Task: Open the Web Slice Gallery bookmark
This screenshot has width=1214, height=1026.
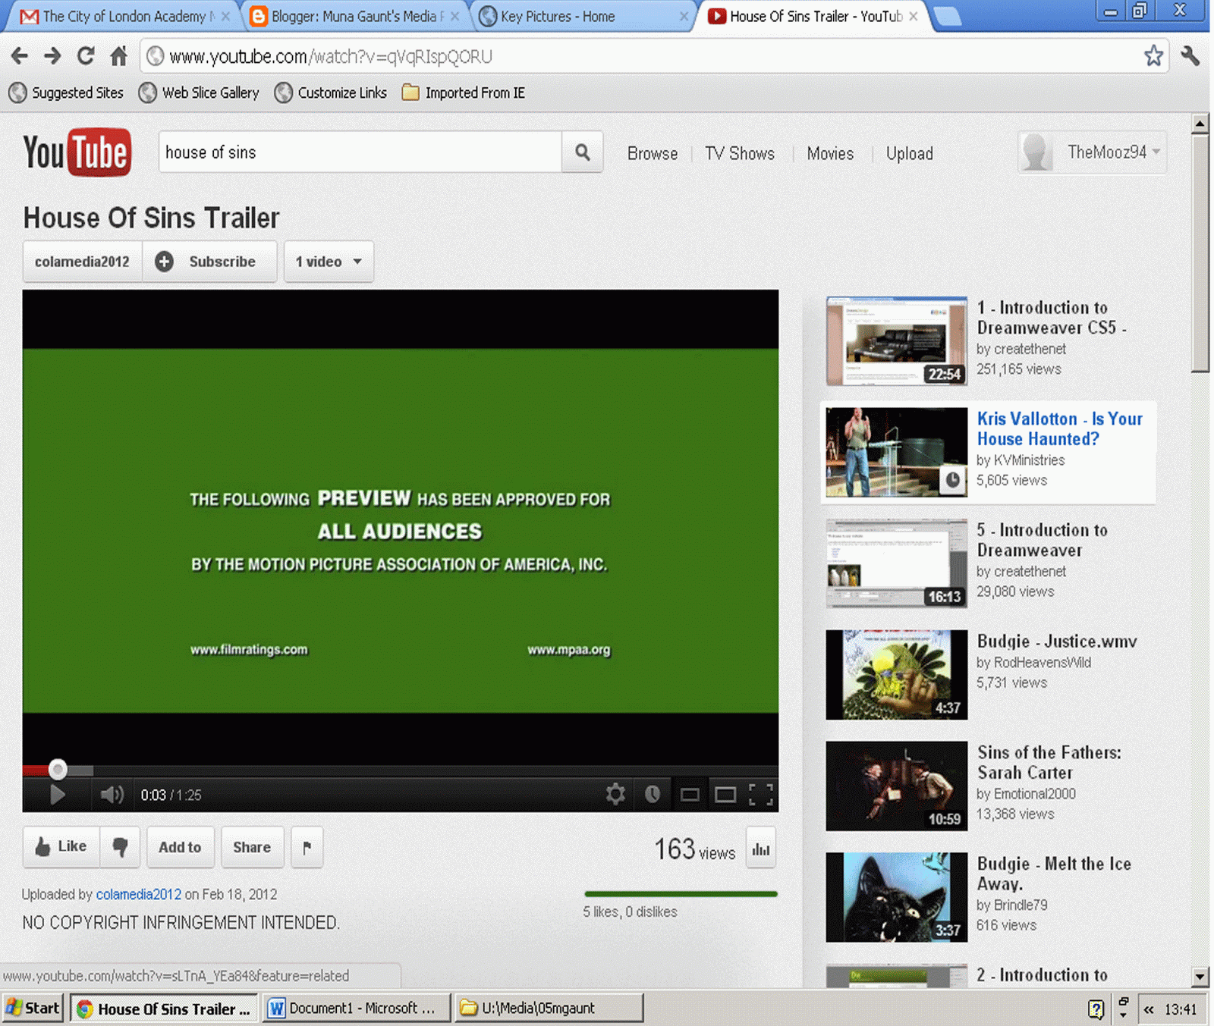Action: 200,93
